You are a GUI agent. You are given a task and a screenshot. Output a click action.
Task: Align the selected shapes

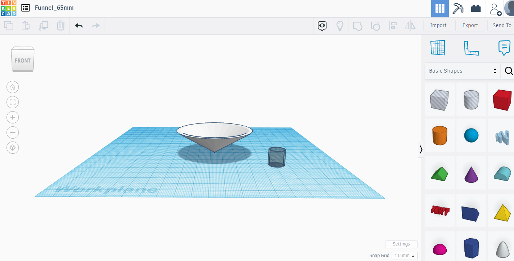393,26
